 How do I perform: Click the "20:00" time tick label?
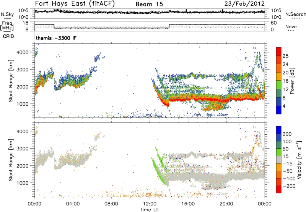coord(226,204)
